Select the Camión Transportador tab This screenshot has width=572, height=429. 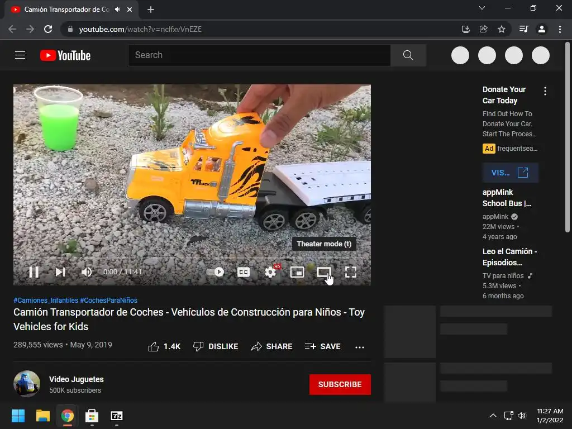click(x=66, y=9)
